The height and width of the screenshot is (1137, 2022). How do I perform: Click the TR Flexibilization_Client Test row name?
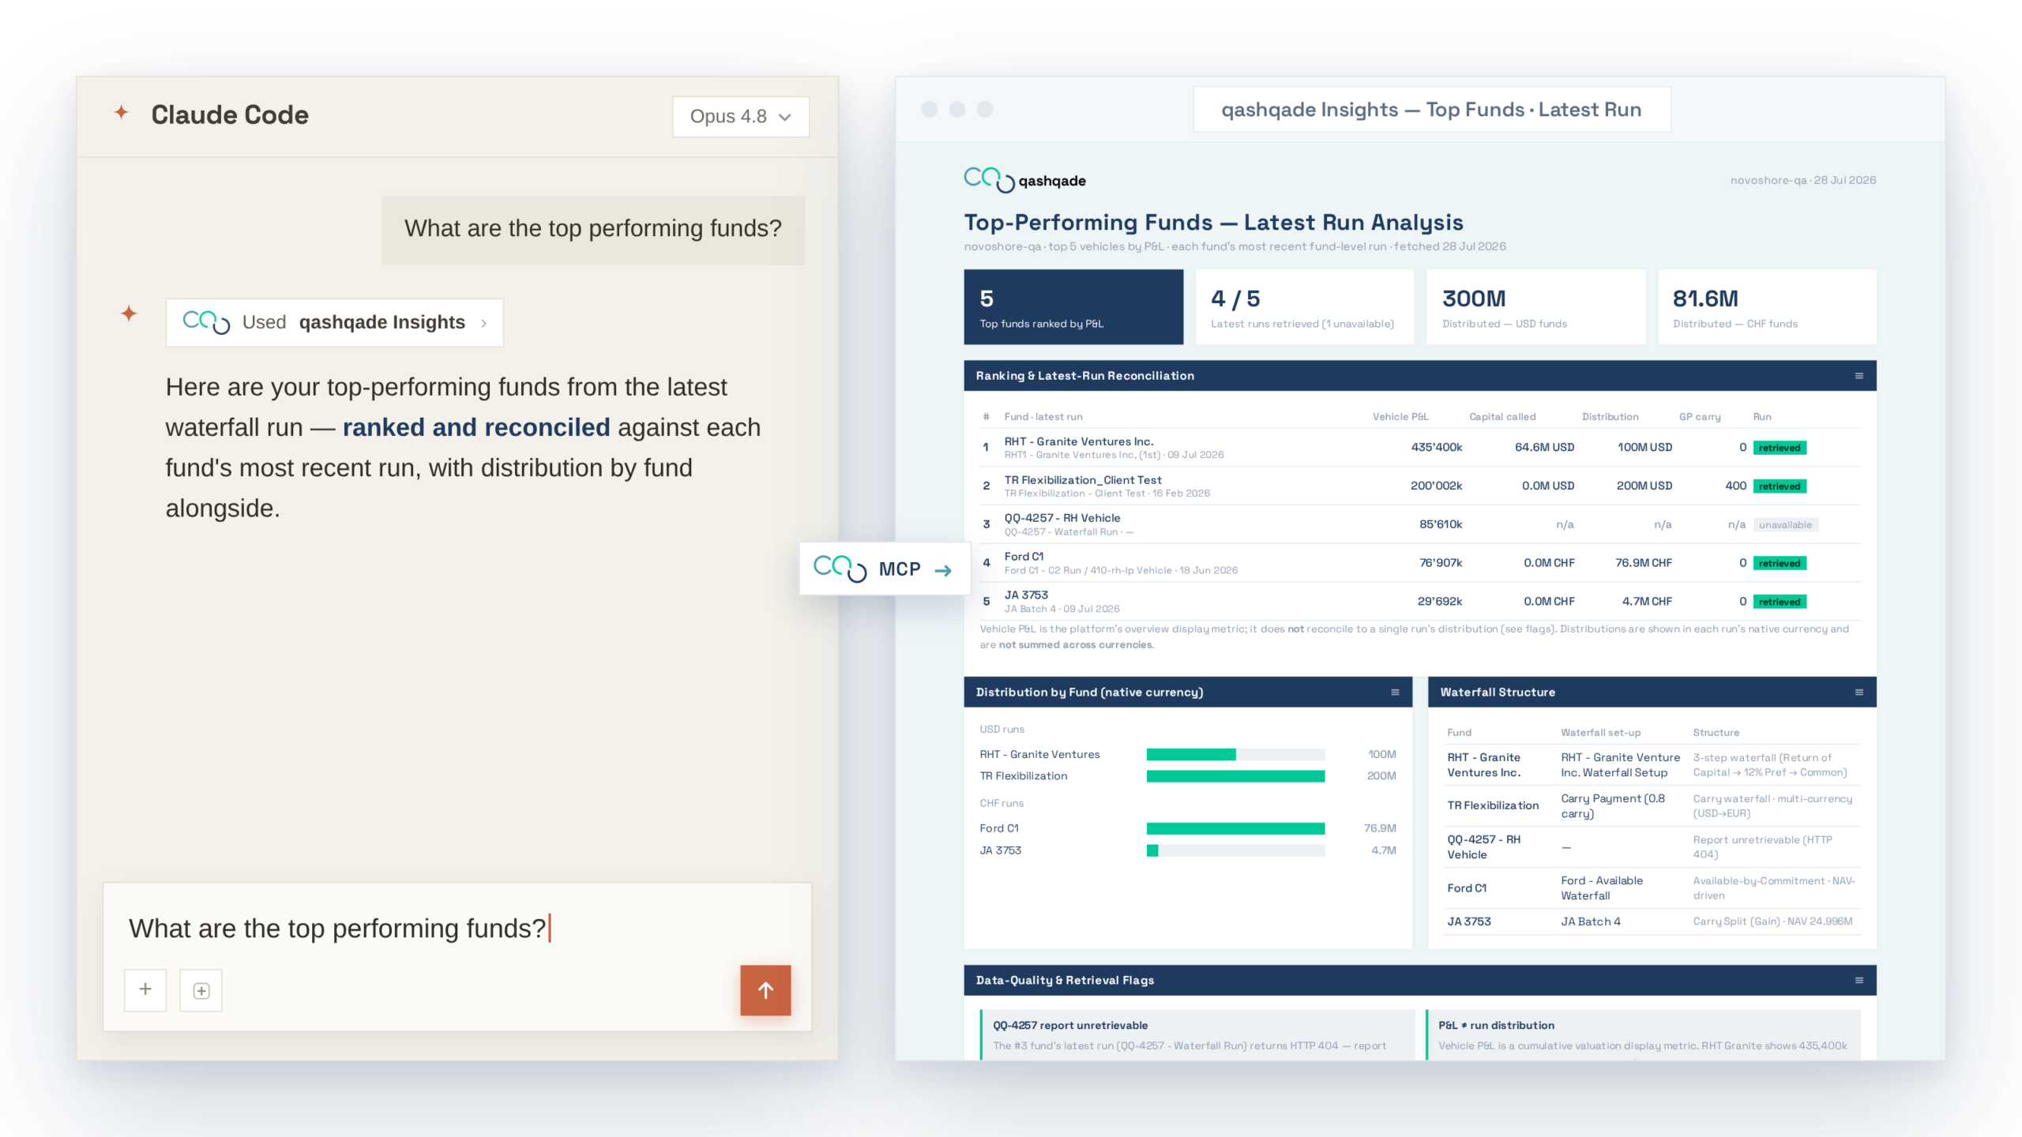pos(1082,480)
